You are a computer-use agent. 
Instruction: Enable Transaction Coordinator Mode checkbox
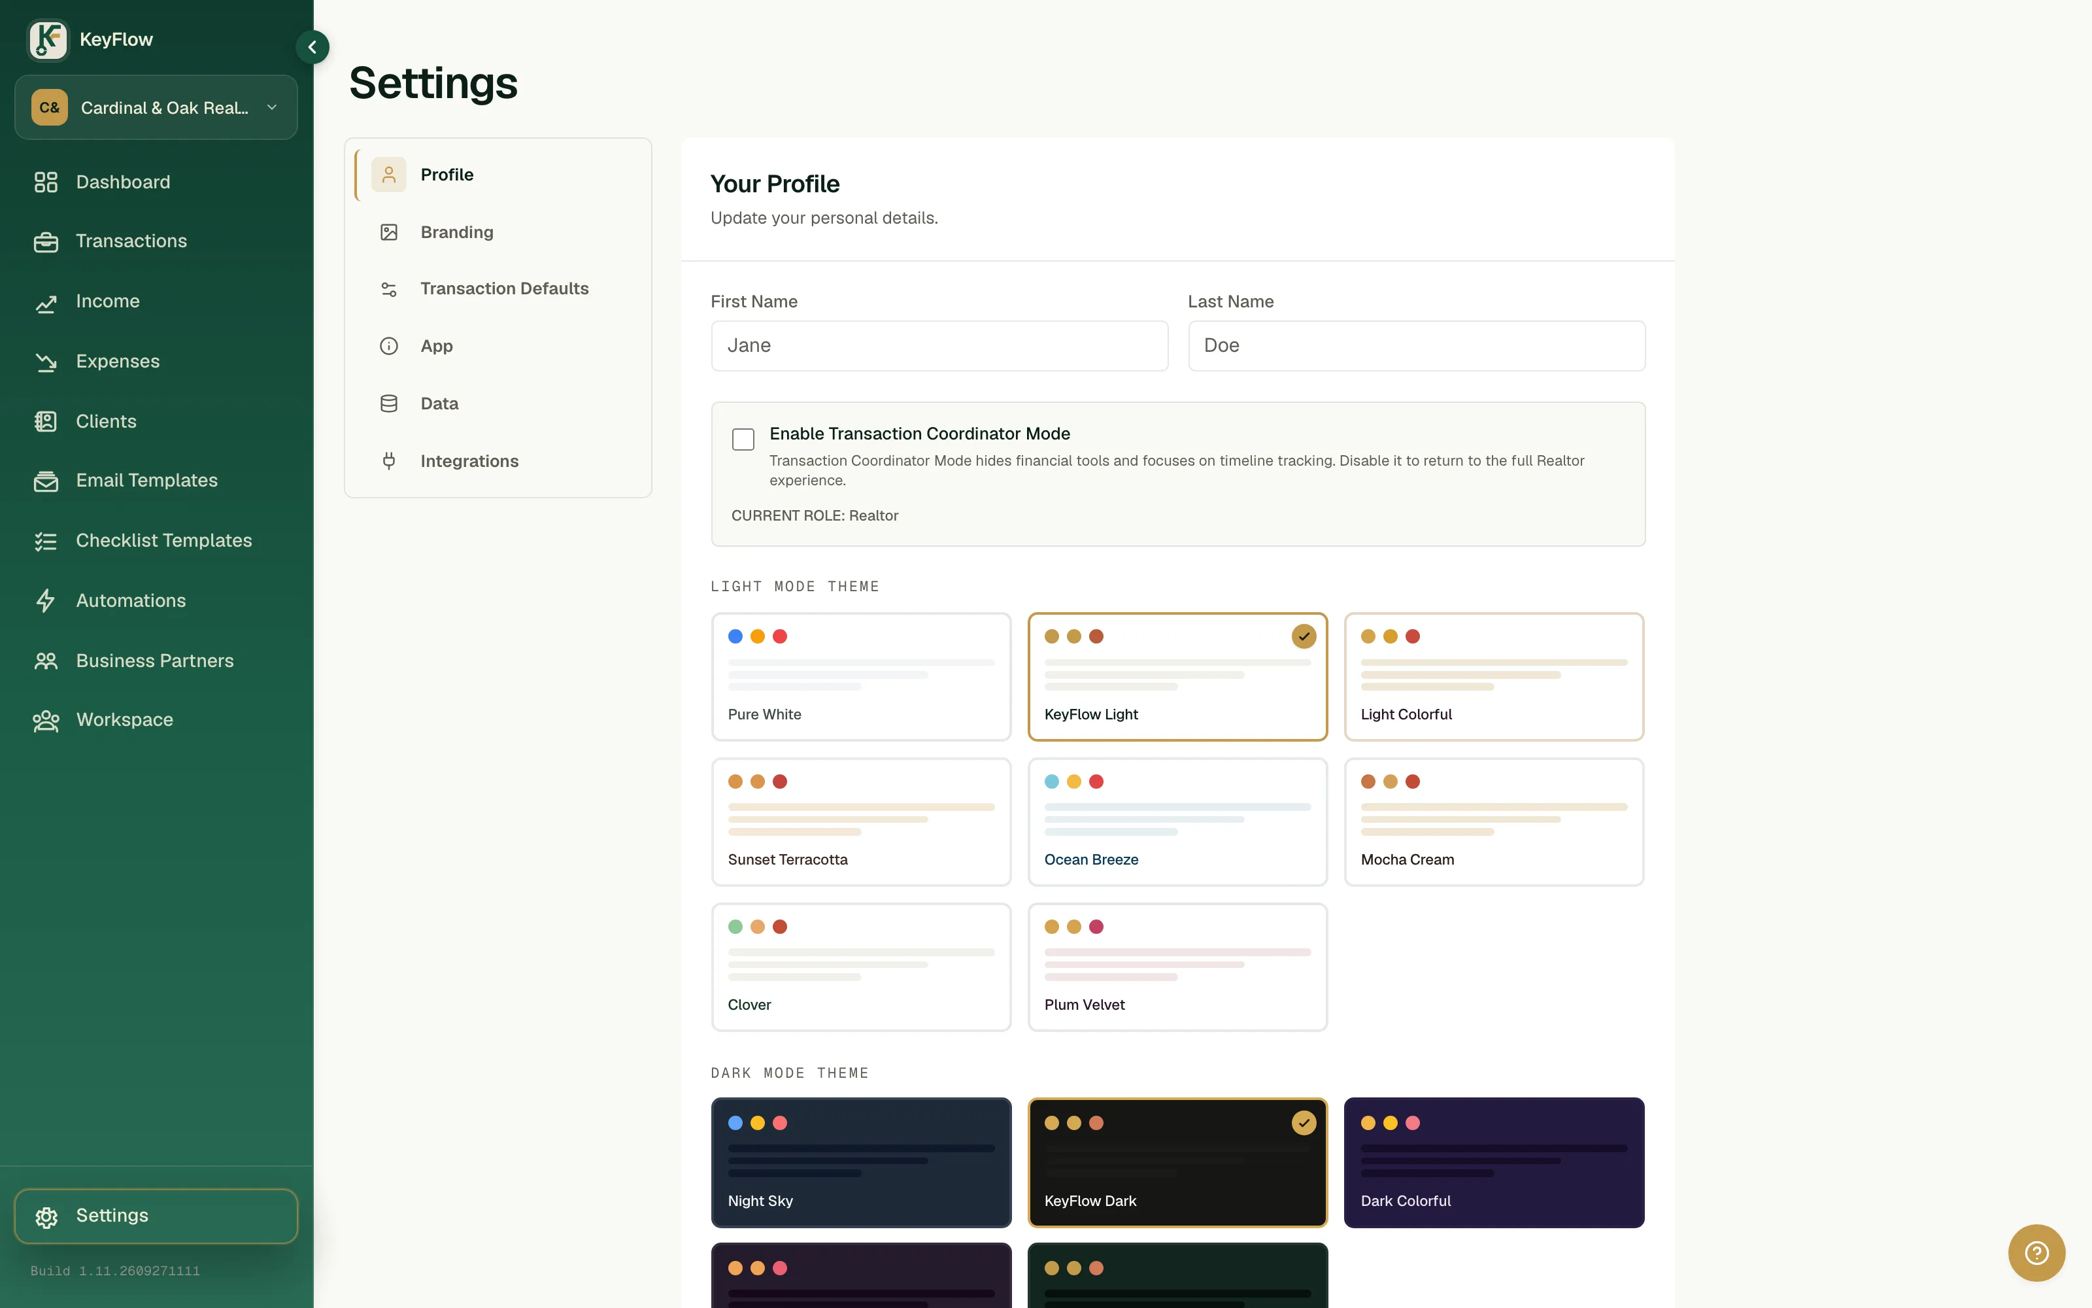[x=743, y=439]
